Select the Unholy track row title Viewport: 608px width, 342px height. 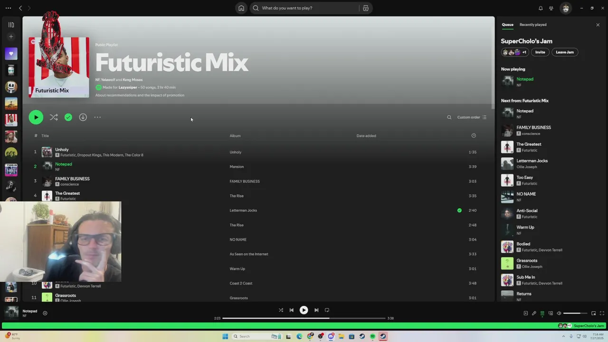62,150
